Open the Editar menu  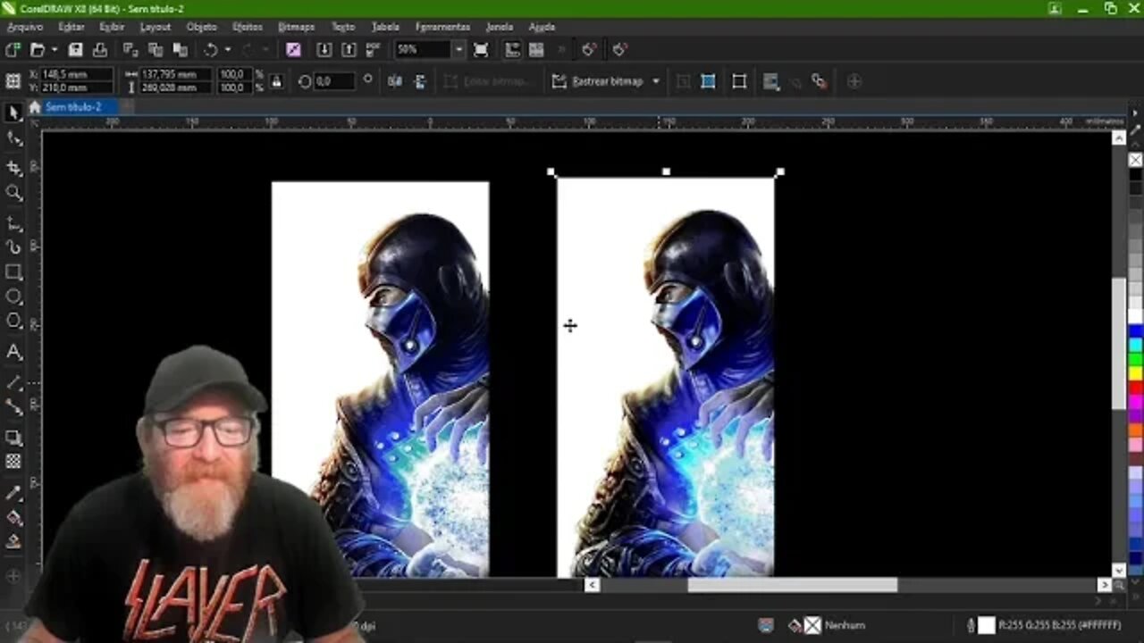[71, 27]
